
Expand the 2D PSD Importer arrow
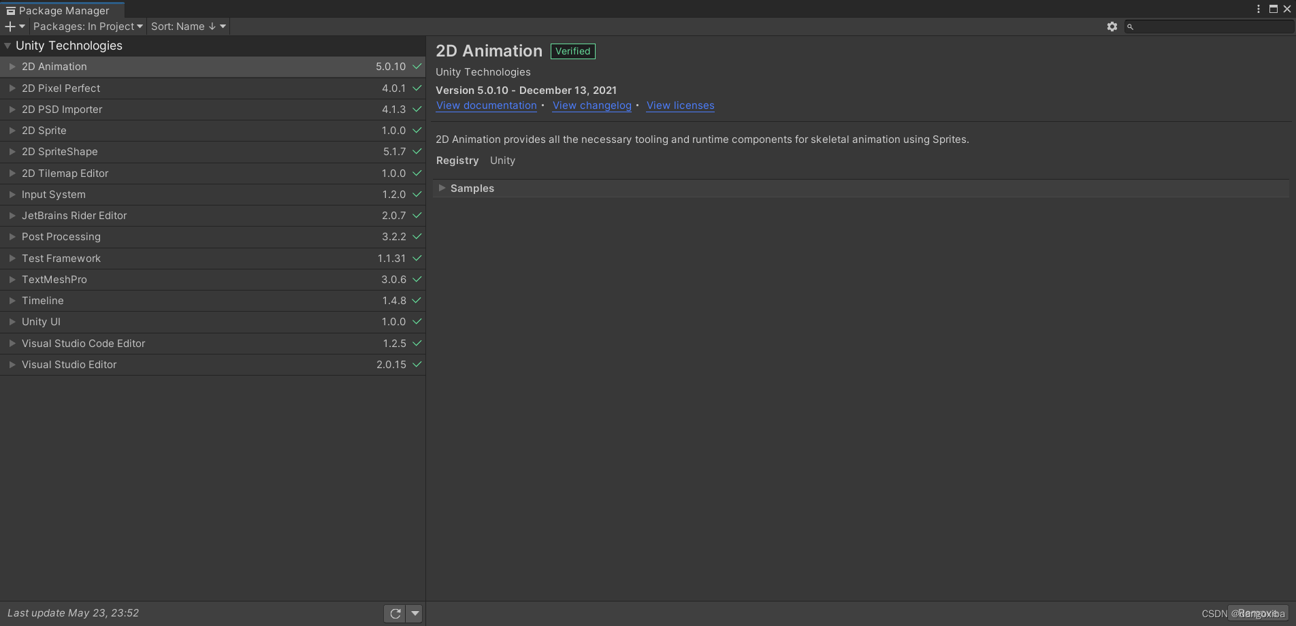pyautogui.click(x=12, y=109)
